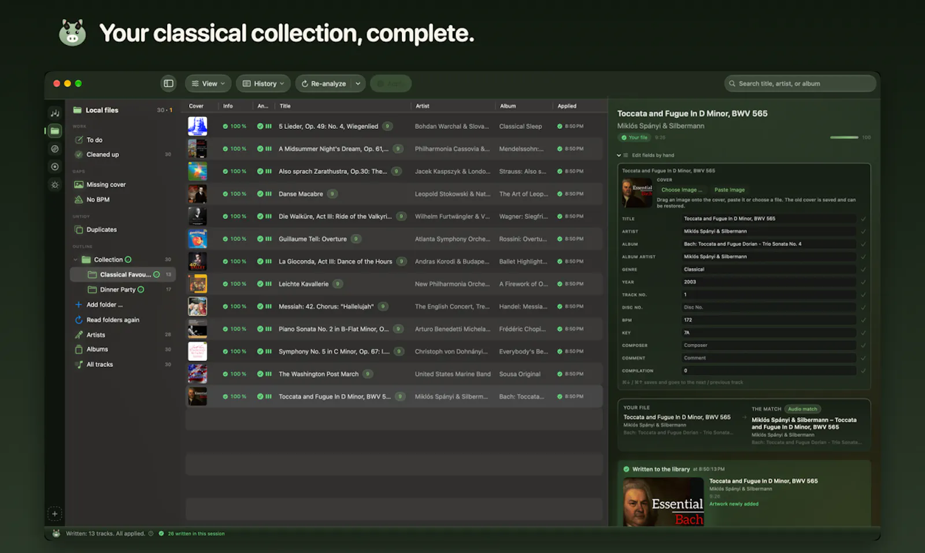
Task: Click the 'Paste Image' button
Action: 730,190
